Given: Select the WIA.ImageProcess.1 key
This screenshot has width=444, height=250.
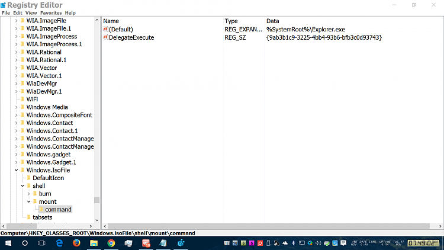Looking at the screenshot, I should coord(54,44).
